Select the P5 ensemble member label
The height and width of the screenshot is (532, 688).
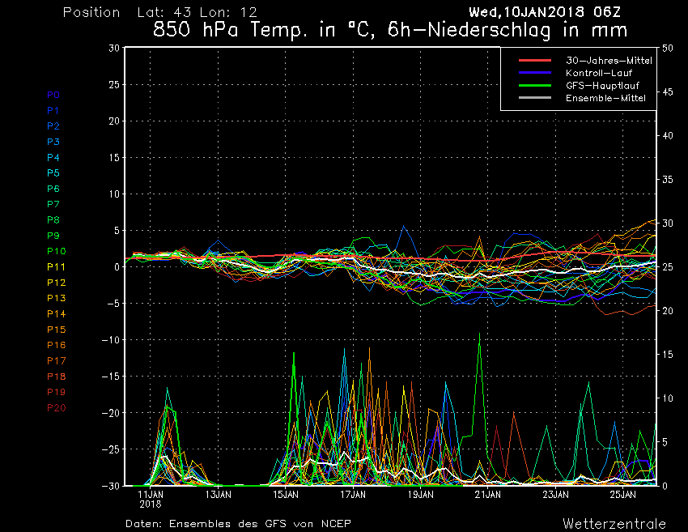coord(53,173)
